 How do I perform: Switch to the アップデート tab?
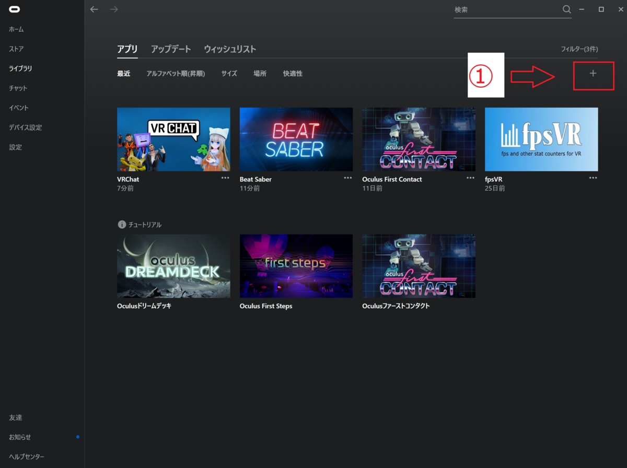[x=171, y=49]
